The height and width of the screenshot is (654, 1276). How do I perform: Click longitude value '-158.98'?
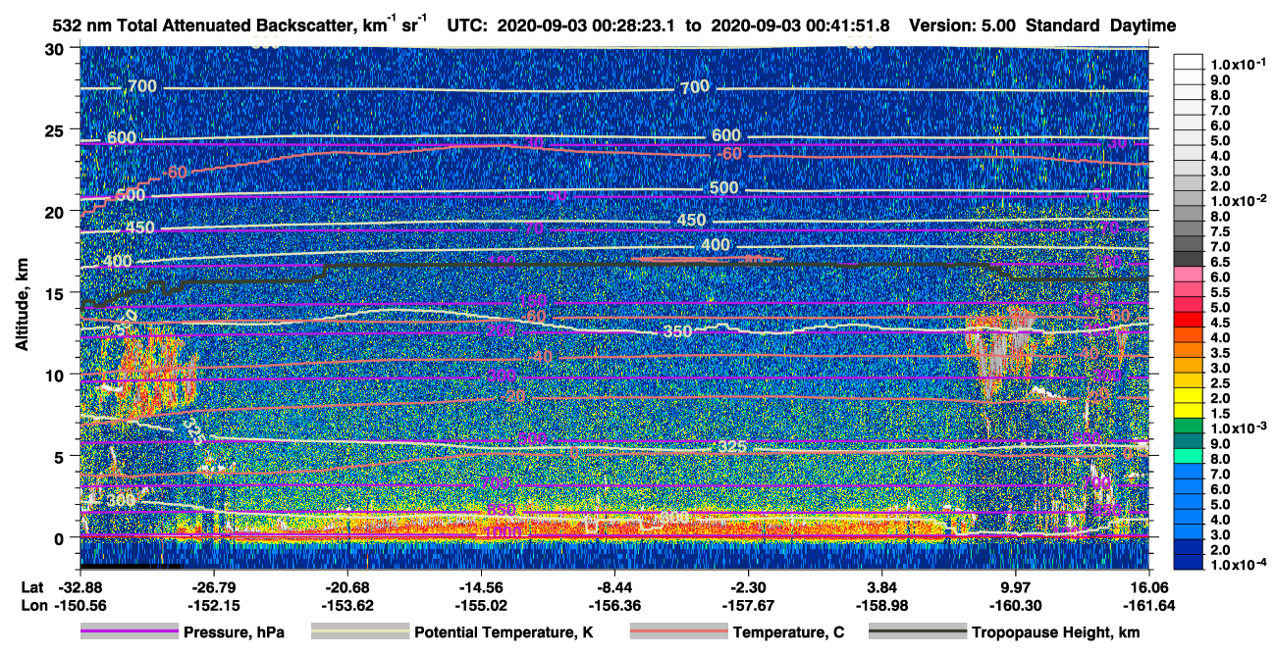pos(881,605)
